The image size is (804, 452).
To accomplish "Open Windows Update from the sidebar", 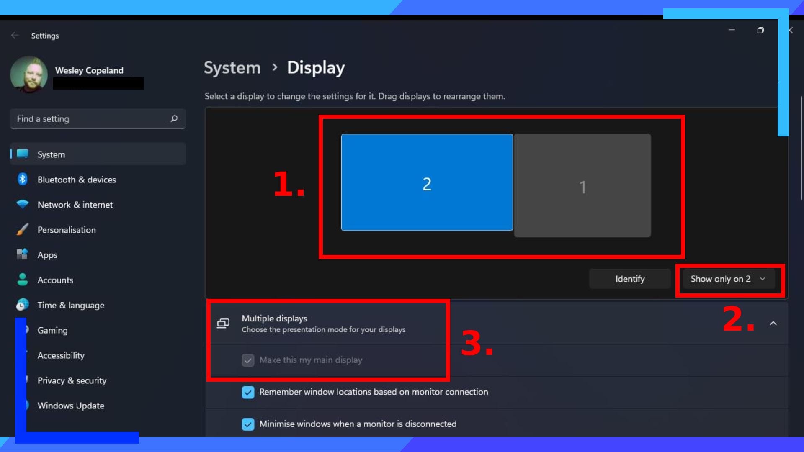I will pos(70,405).
